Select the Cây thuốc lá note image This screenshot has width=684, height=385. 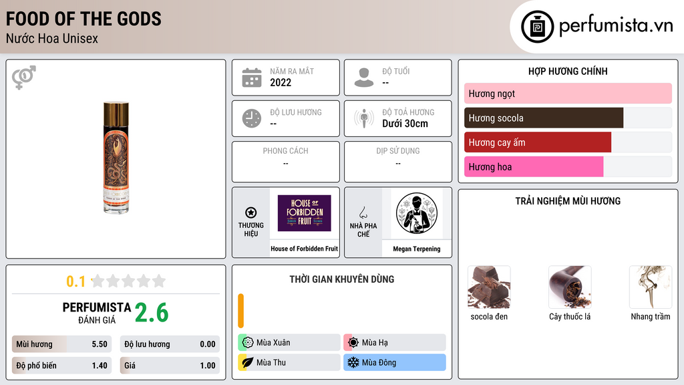(x=570, y=287)
